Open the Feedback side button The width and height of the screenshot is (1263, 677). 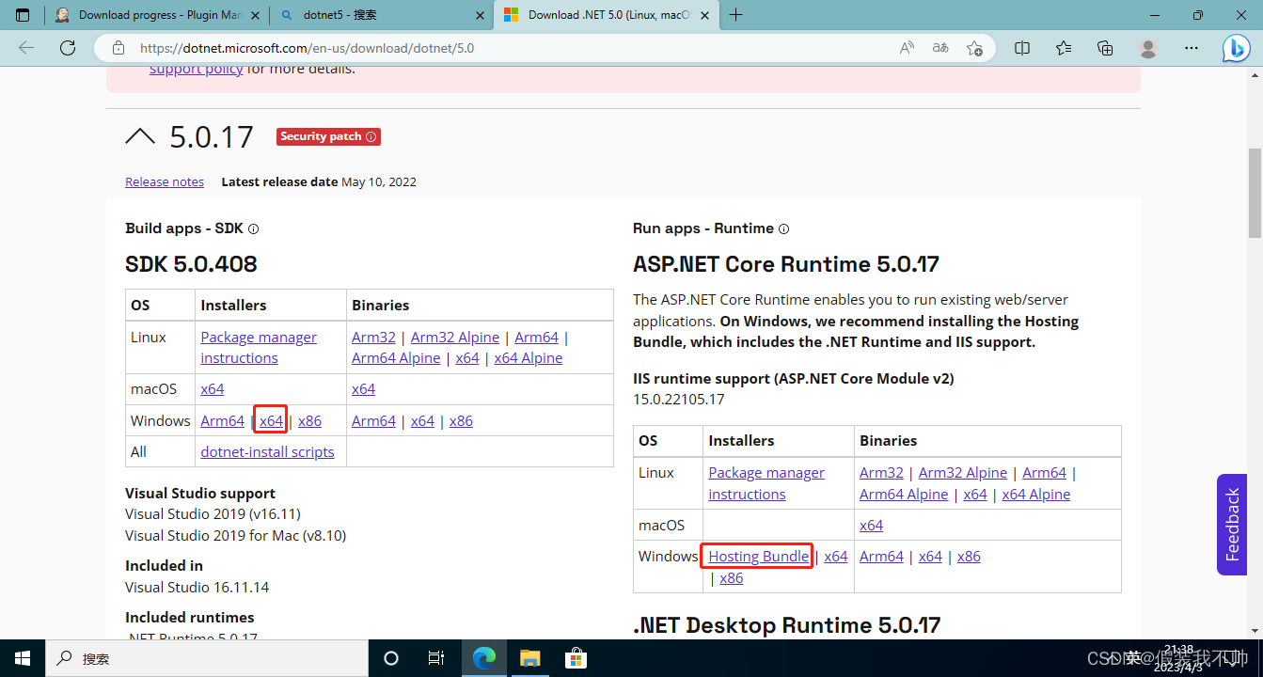1232,525
